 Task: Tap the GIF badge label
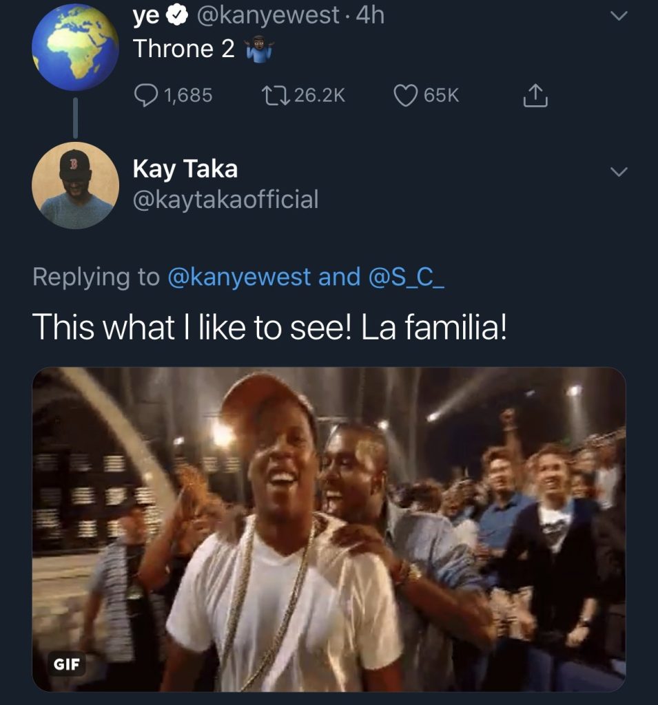pos(67,664)
